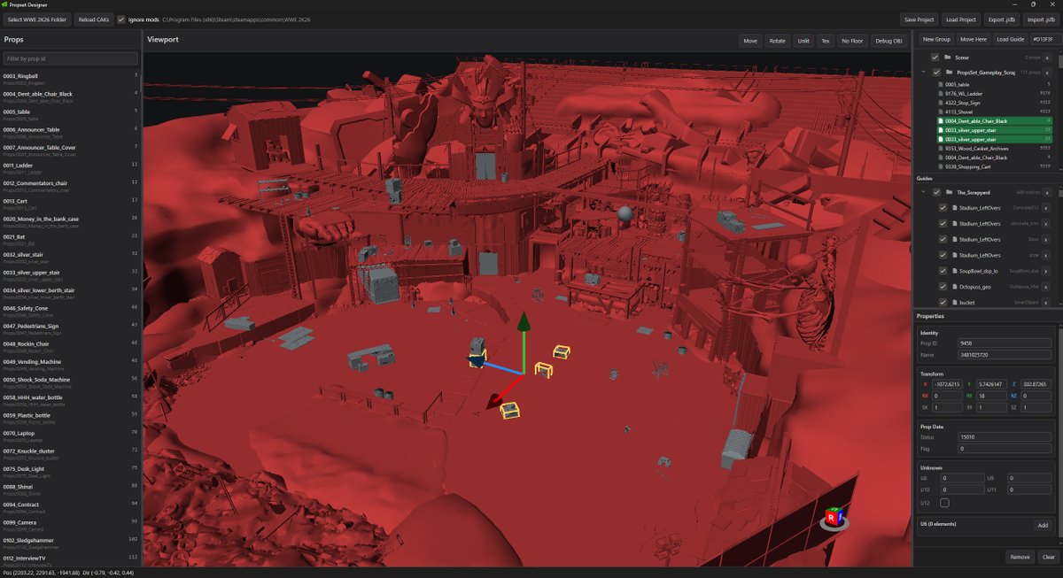Click the Save Project button

pos(919,19)
